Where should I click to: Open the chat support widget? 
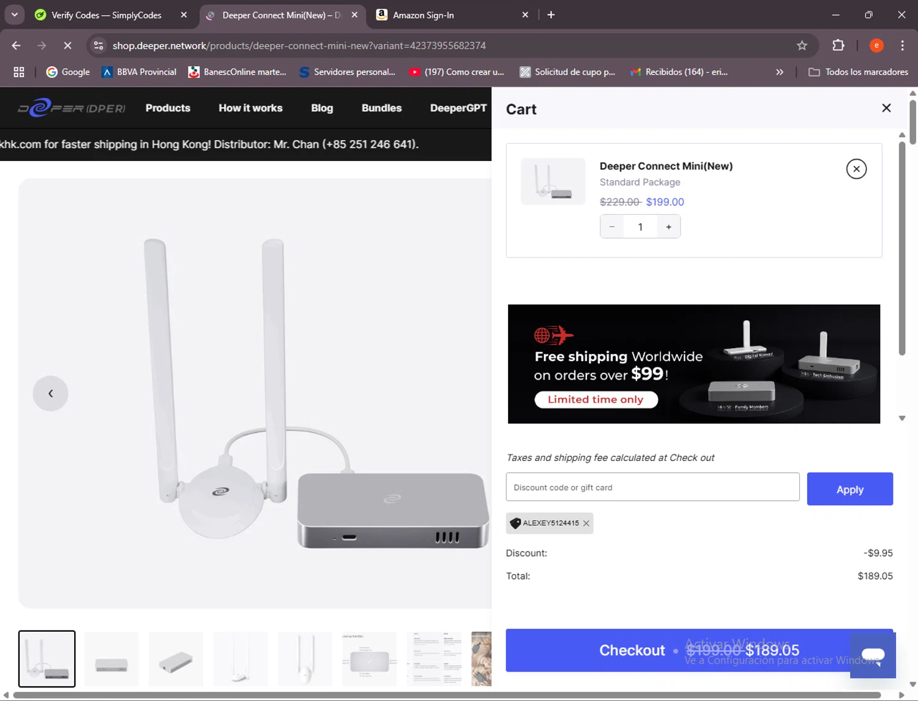click(x=873, y=656)
